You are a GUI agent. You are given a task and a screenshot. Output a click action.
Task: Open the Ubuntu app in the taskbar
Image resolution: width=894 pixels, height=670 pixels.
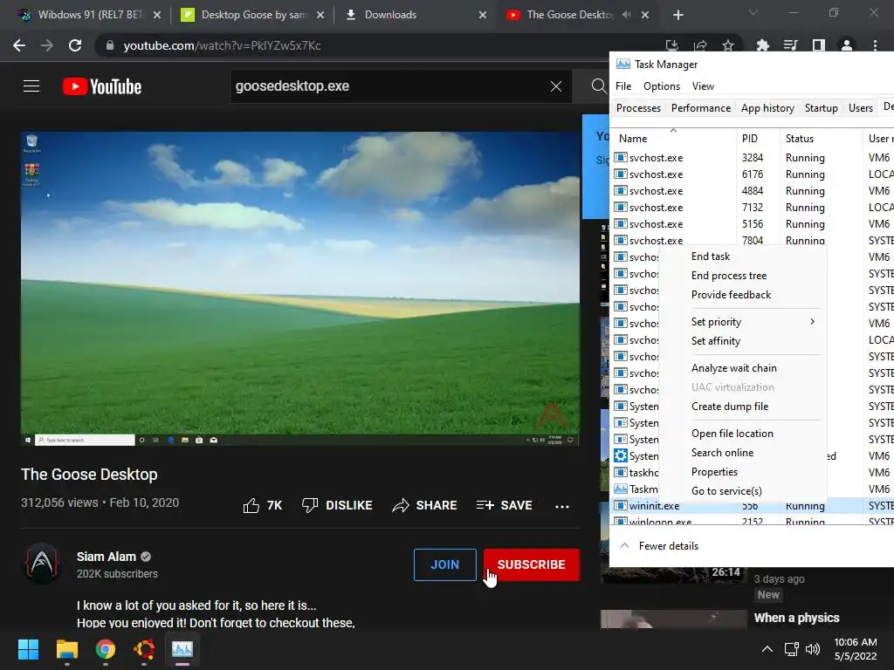[x=144, y=649]
